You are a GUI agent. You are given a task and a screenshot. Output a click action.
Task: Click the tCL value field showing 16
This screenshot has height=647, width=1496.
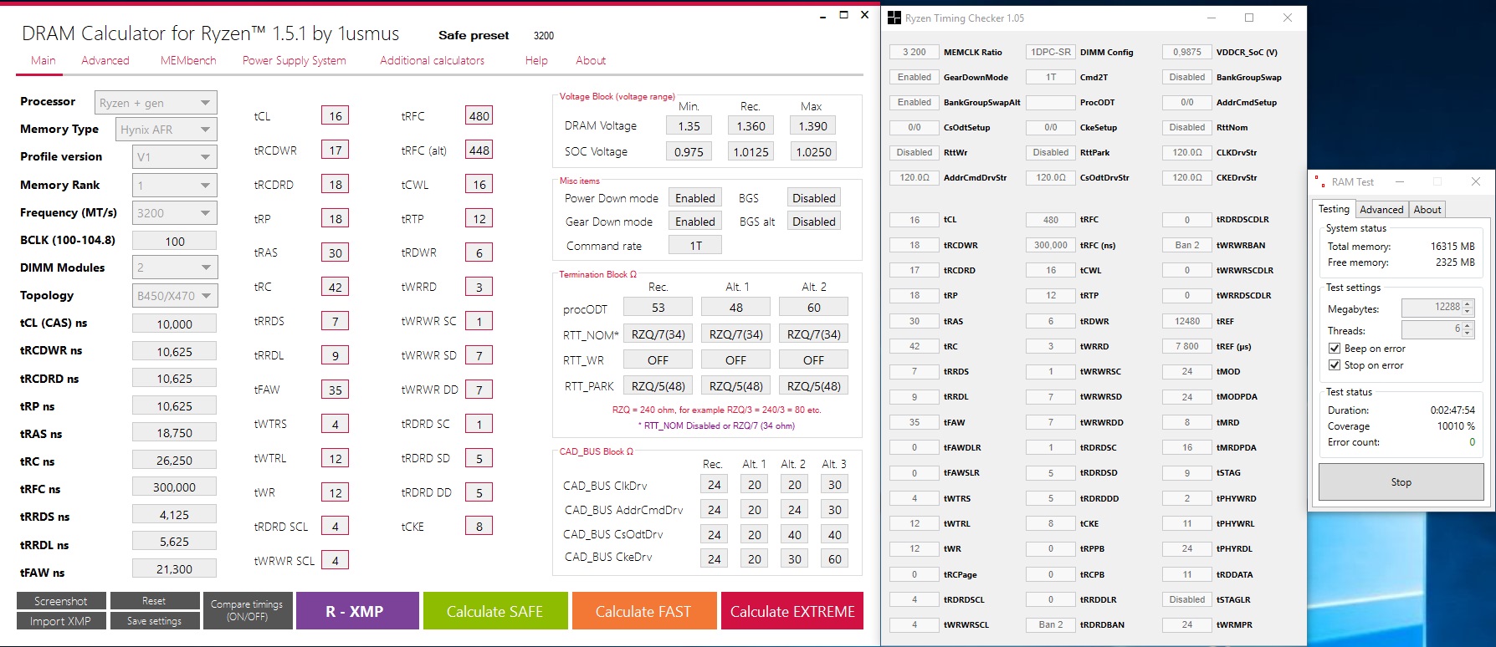(x=335, y=116)
